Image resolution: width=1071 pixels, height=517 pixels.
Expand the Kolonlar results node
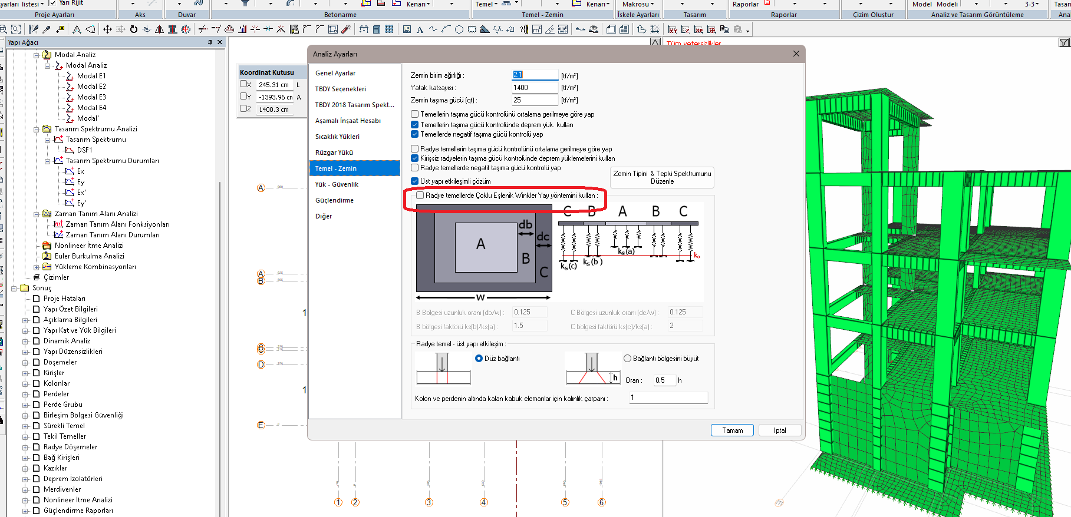point(25,383)
